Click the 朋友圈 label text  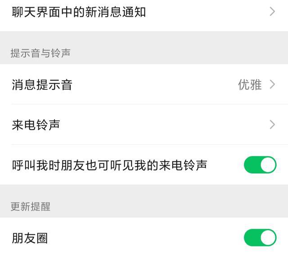click(x=30, y=238)
